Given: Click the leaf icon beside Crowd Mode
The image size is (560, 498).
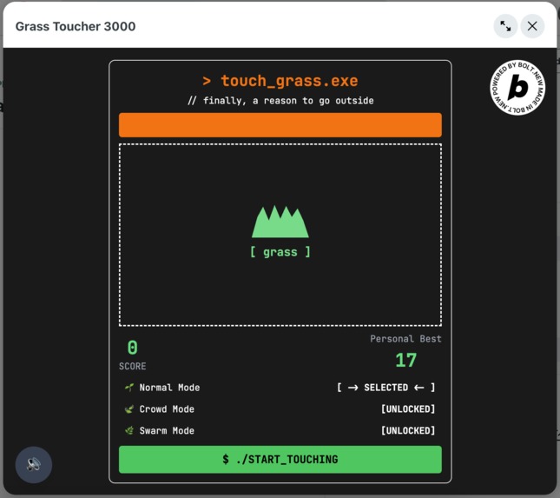Looking at the screenshot, I should click(x=129, y=409).
